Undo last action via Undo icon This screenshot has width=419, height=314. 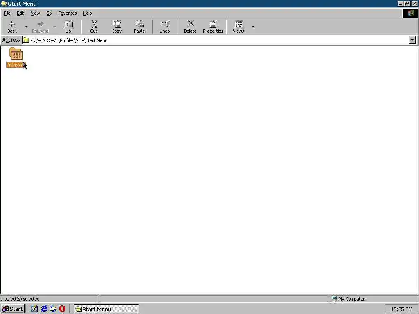pyautogui.click(x=165, y=27)
